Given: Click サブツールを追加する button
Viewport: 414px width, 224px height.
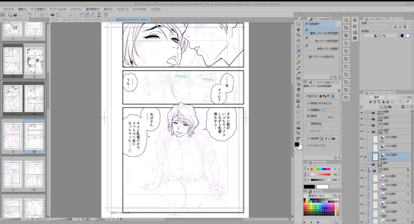Looking at the screenshot, I should tap(321, 57).
